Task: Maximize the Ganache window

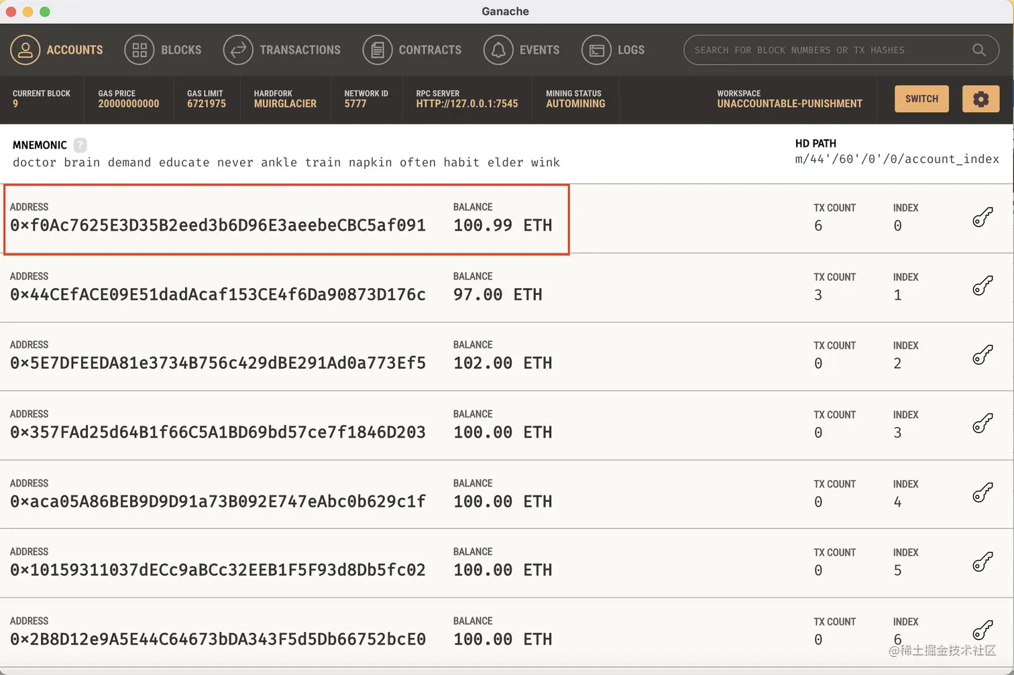Action: tap(45, 11)
